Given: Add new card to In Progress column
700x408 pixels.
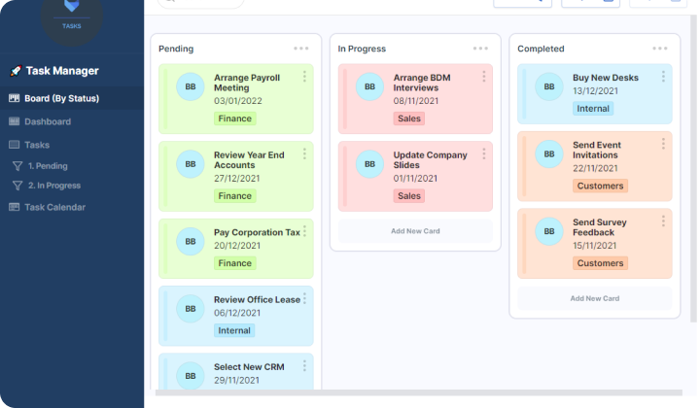Looking at the screenshot, I should coord(415,230).
